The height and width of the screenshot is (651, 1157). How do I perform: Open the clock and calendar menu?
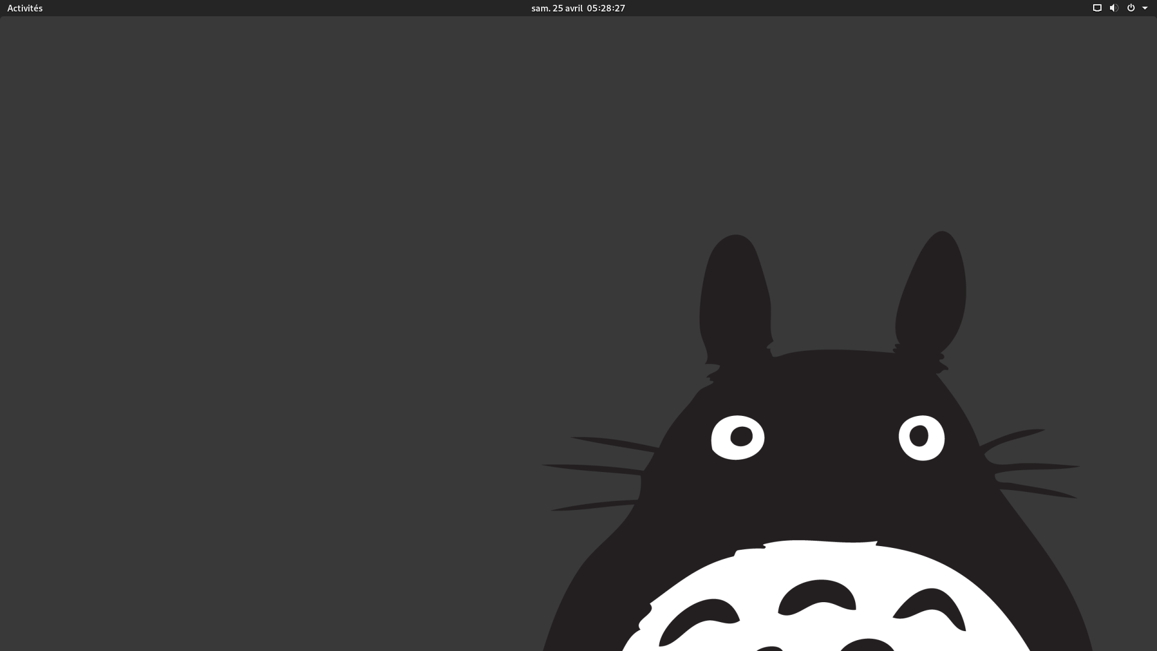(x=578, y=8)
